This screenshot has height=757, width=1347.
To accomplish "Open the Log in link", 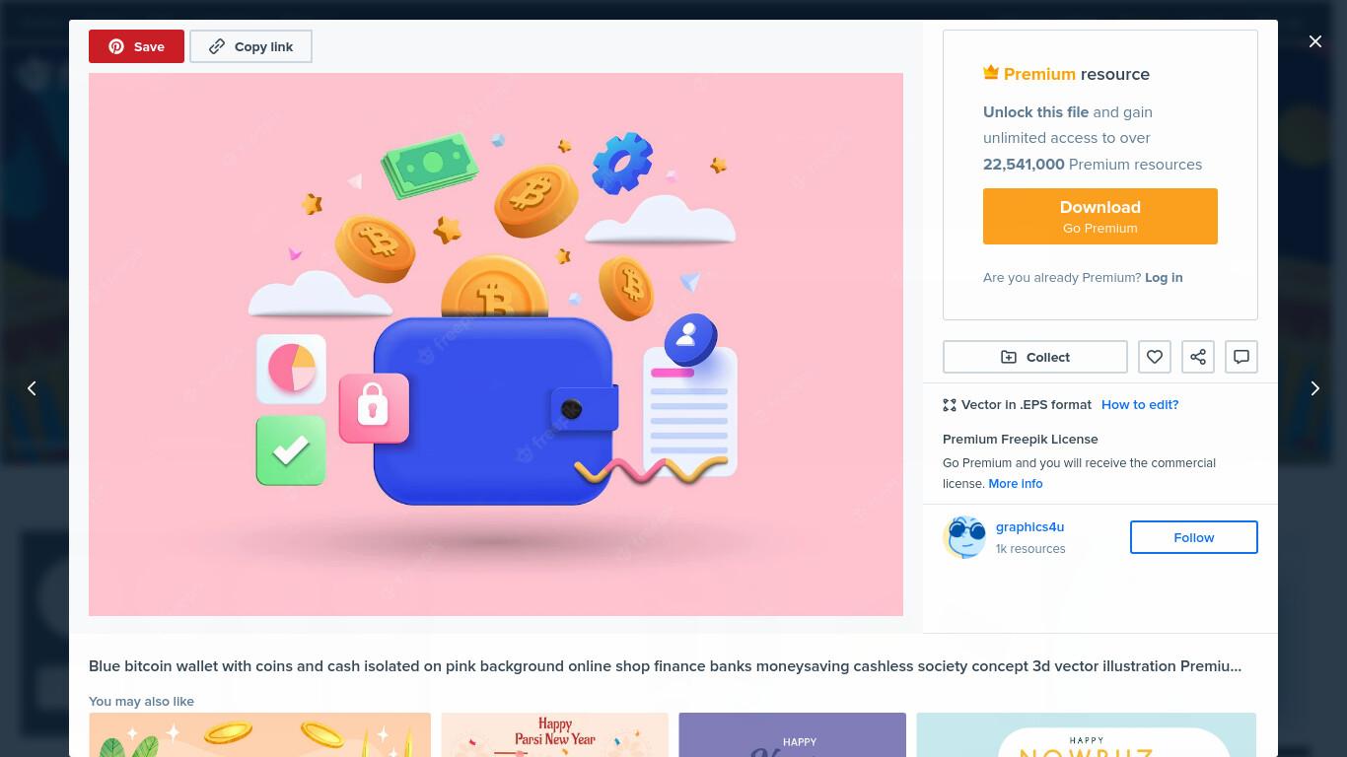I will 1164,277.
